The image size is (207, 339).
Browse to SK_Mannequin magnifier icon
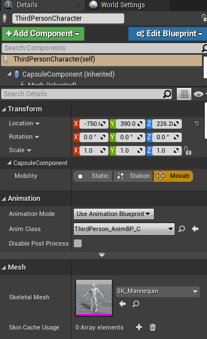(x=136, y=304)
